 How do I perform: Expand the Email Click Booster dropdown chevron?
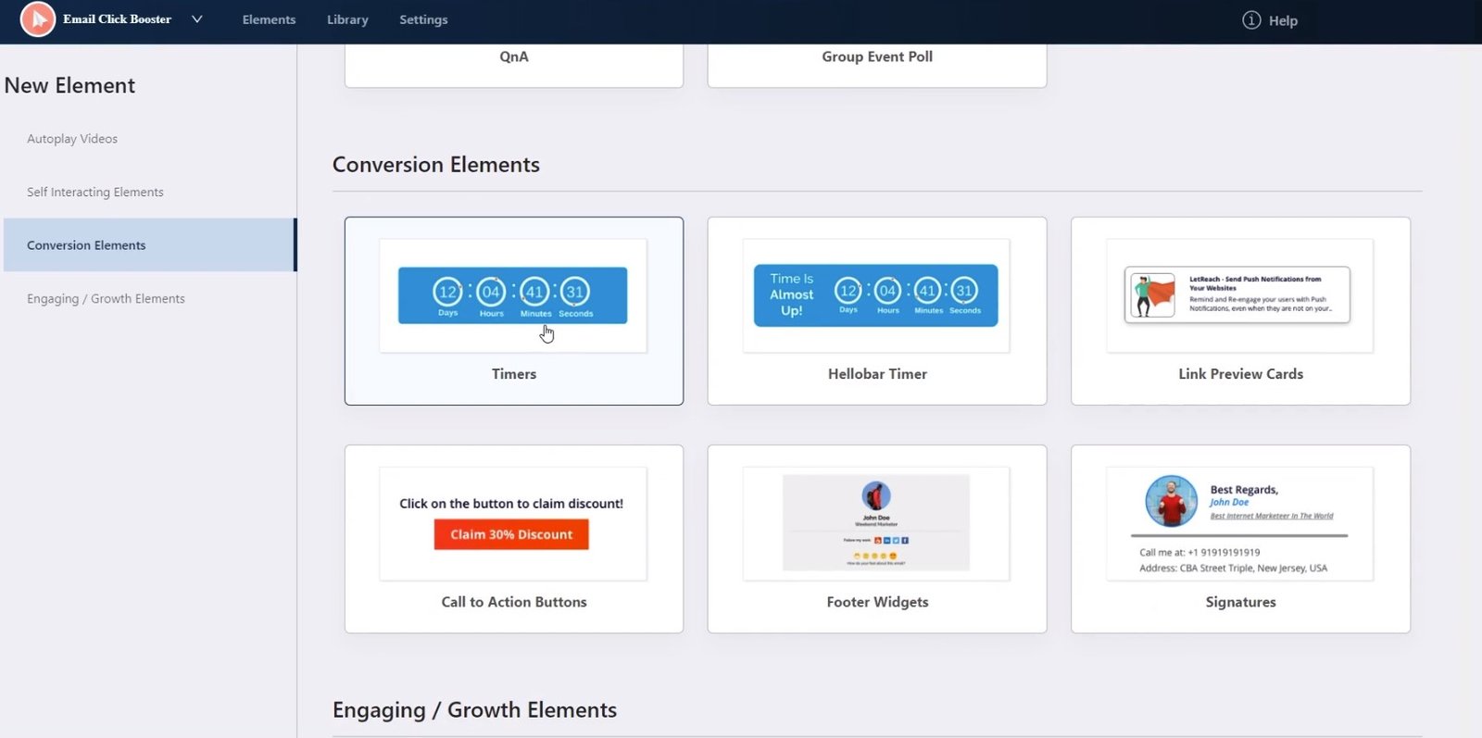click(196, 19)
